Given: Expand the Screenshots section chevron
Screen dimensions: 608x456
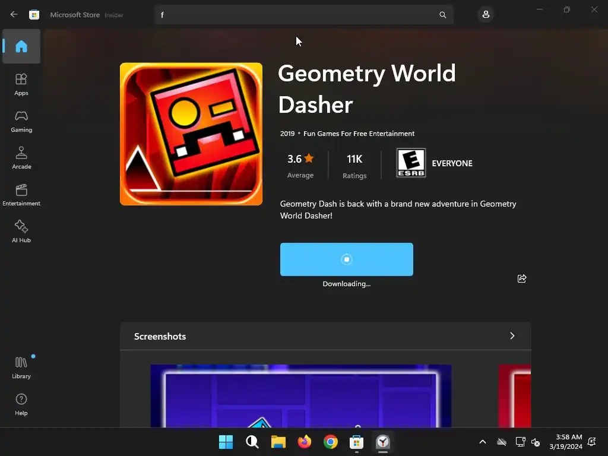Looking at the screenshot, I should pos(512,336).
